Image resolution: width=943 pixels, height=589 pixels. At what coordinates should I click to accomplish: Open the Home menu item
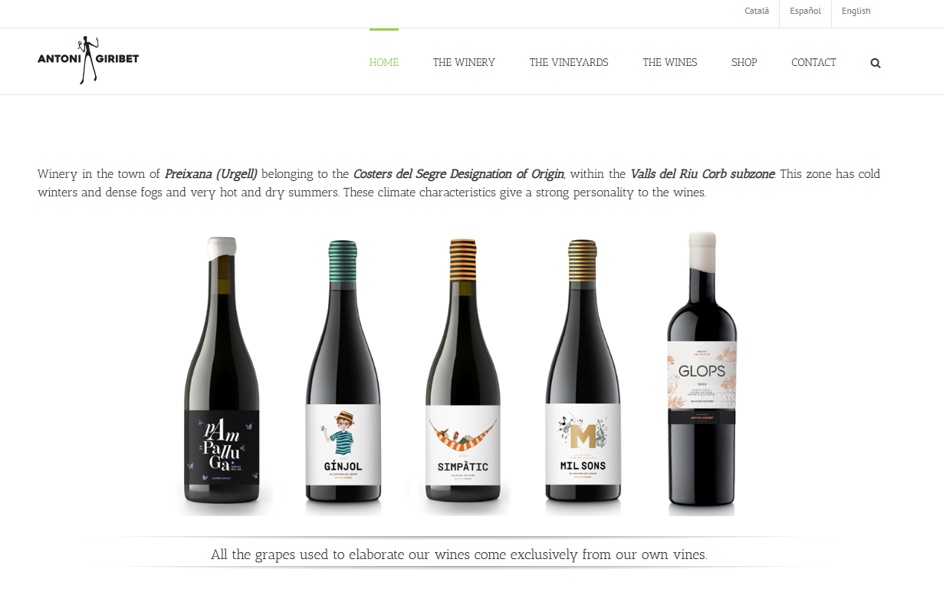click(384, 62)
